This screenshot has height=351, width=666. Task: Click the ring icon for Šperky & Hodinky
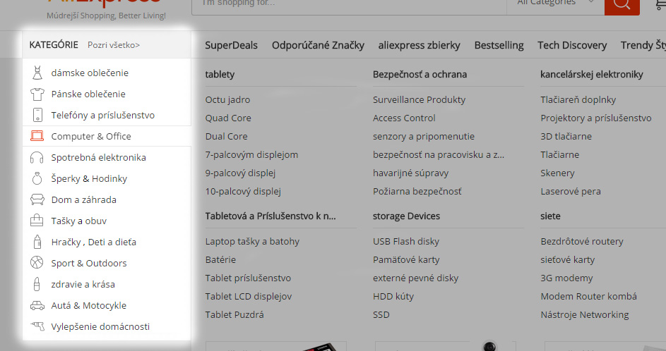[37, 178]
